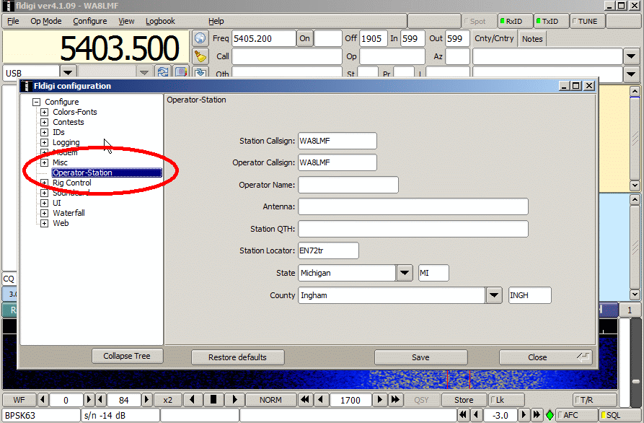
Task: Click the double-left arrow before 1700 field
Action: [x=305, y=400]
